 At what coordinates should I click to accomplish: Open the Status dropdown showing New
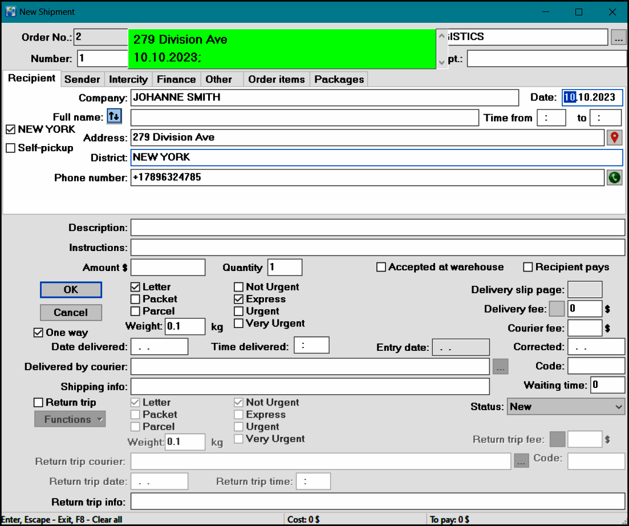[566, 407]
